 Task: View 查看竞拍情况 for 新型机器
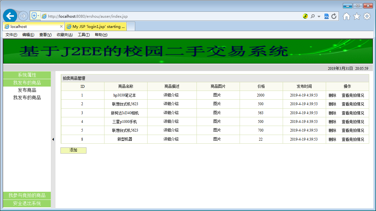click(353, 139)
